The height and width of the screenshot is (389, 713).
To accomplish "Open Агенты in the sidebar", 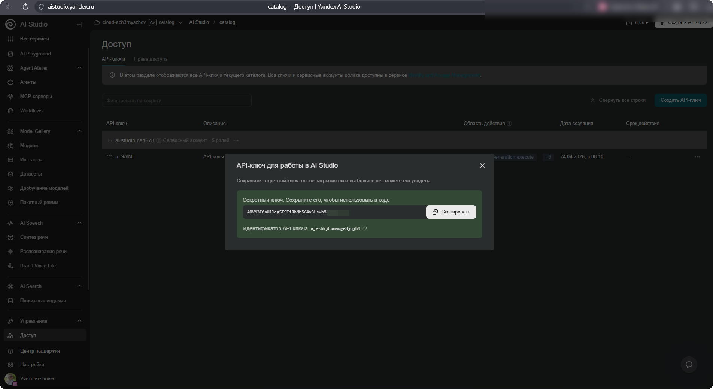I will (28, 82).
